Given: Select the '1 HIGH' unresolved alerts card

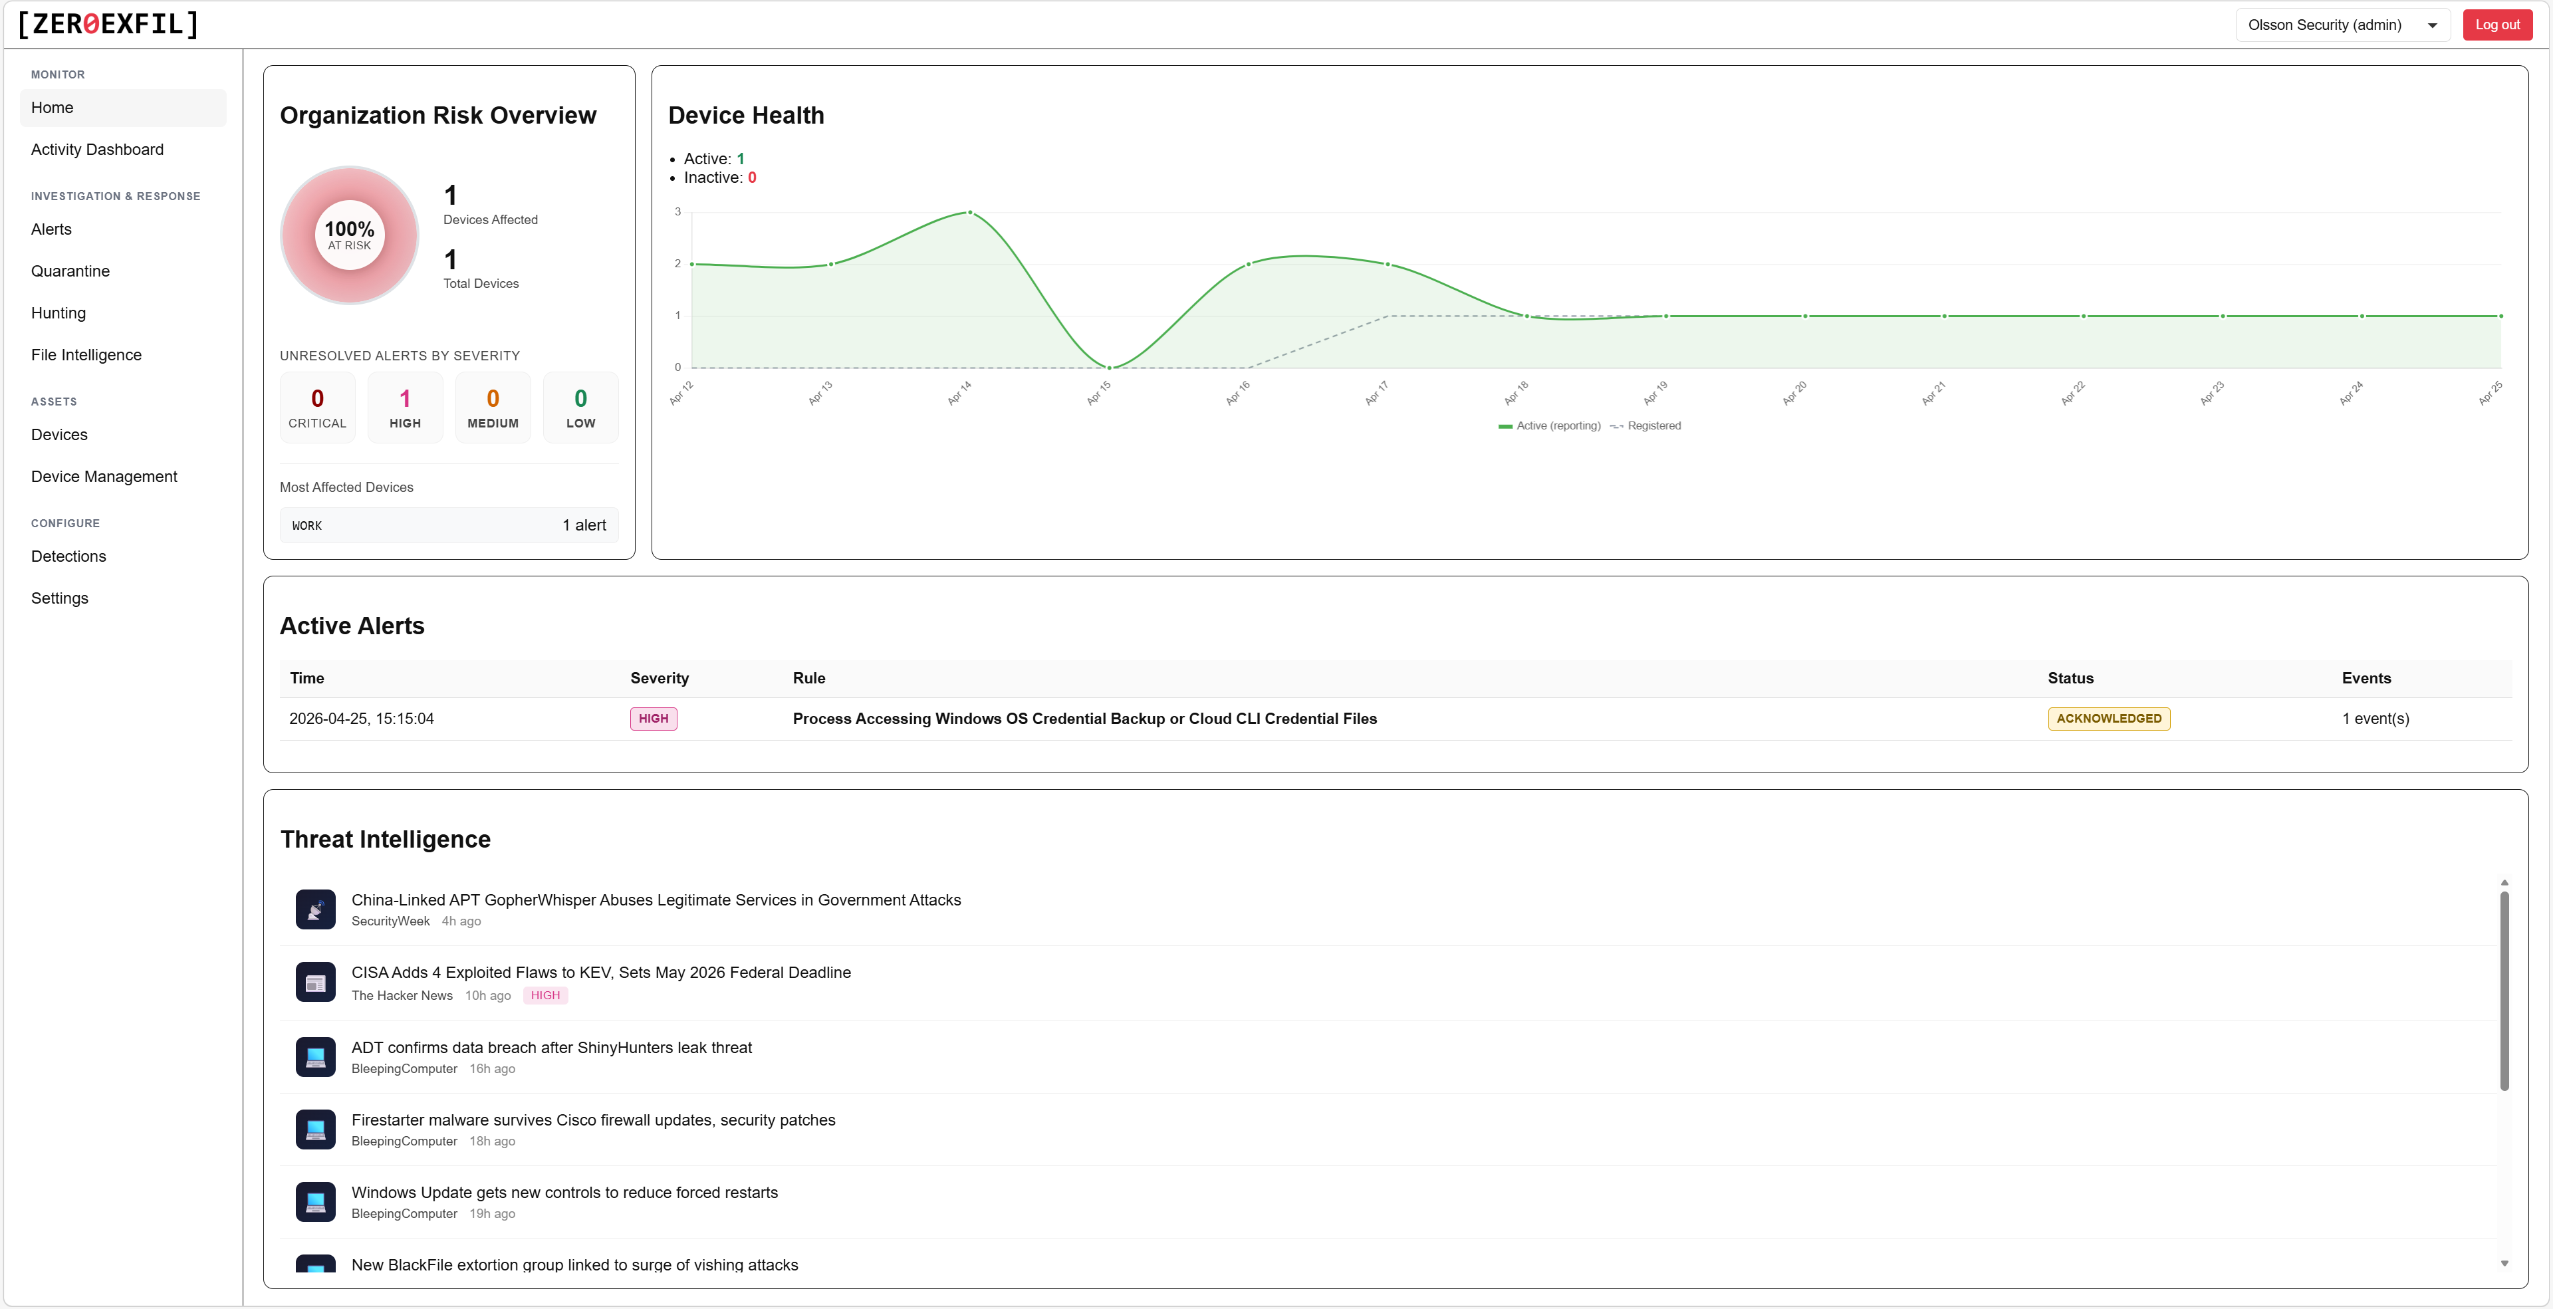Looking at the screenshot, I should click(x=404, y=406).
